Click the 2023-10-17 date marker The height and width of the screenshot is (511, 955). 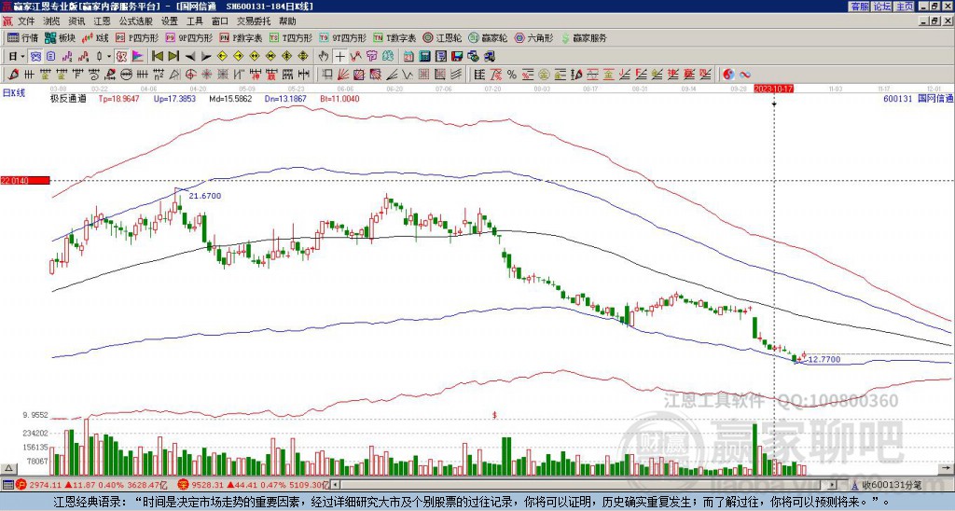[x=773, y=89]
